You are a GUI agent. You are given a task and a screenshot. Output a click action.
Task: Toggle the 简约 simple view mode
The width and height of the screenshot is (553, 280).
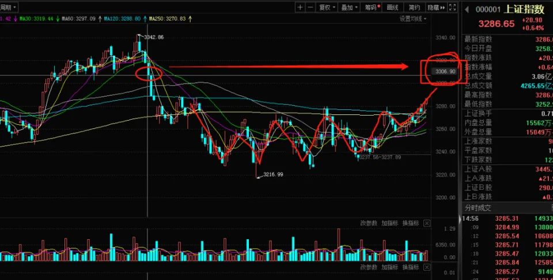(414, 7)
